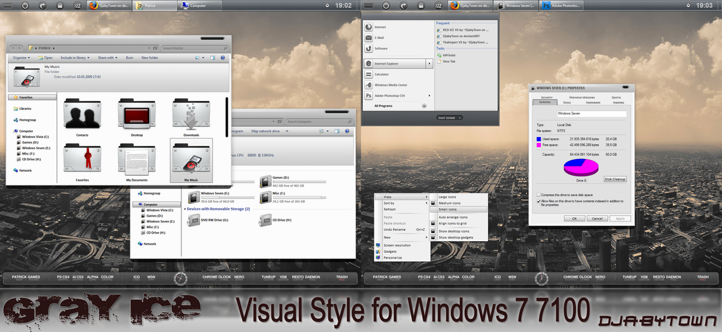722x332 pixels.
Task: Select the Misc (F:) drive in Computer window content
Action: 292,197
